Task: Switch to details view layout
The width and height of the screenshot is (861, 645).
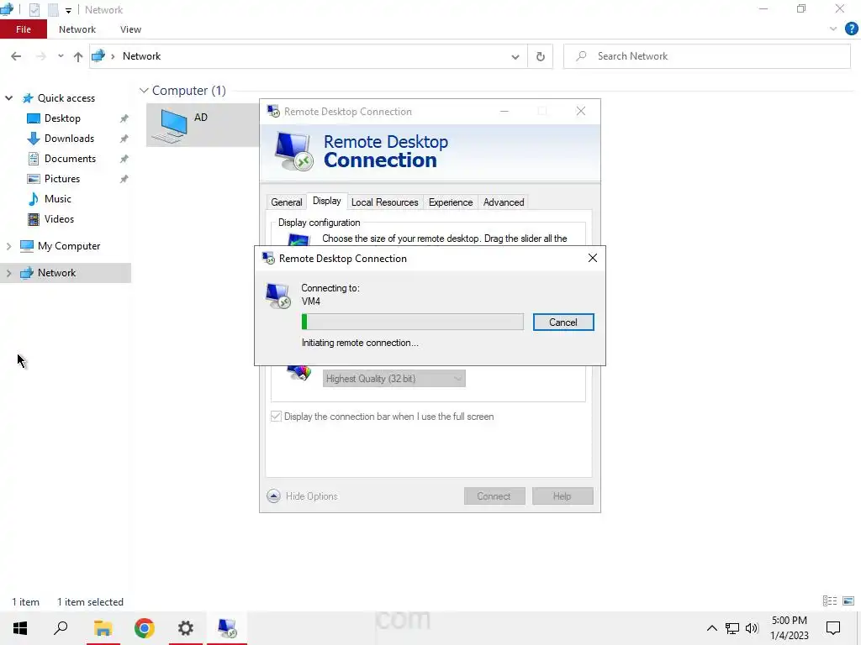Action: click(x=829, y=601)
